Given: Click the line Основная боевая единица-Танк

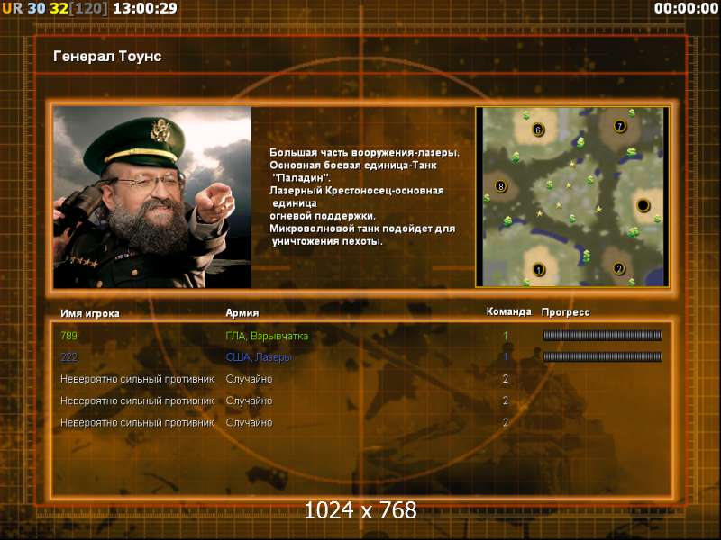Looking at the screenshot, I should click(x=353, y=166).
